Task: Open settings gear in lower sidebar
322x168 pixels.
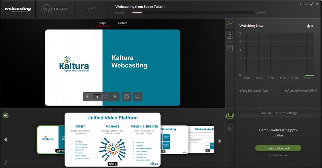Action: point(230,128)
